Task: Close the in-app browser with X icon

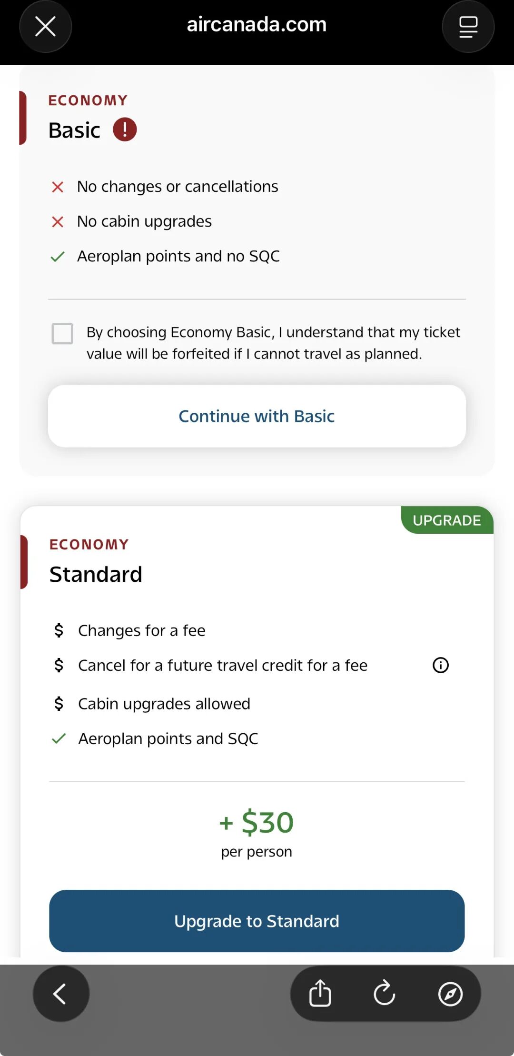Action: tap(45, 26)
